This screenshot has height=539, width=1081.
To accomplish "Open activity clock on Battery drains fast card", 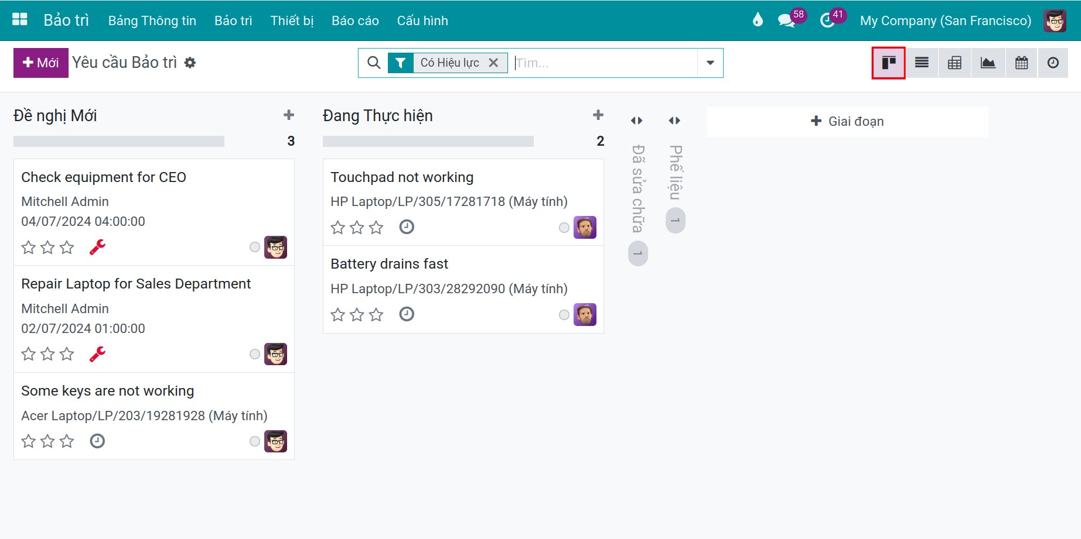I will pyautogui.click(x=407, y=314).
